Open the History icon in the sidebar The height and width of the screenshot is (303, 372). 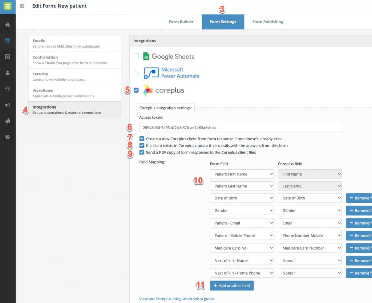tap(7, 89)
